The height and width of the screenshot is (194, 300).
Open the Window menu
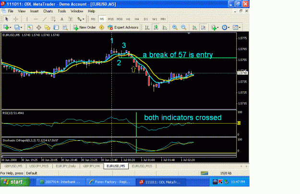click(77, 11)
